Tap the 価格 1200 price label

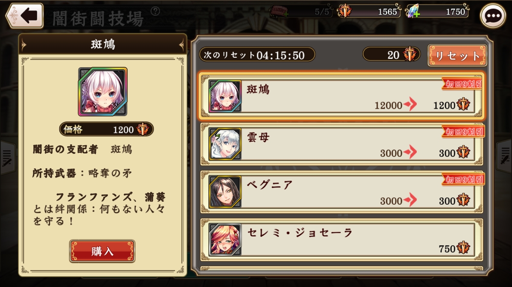[x=106, y=129]
